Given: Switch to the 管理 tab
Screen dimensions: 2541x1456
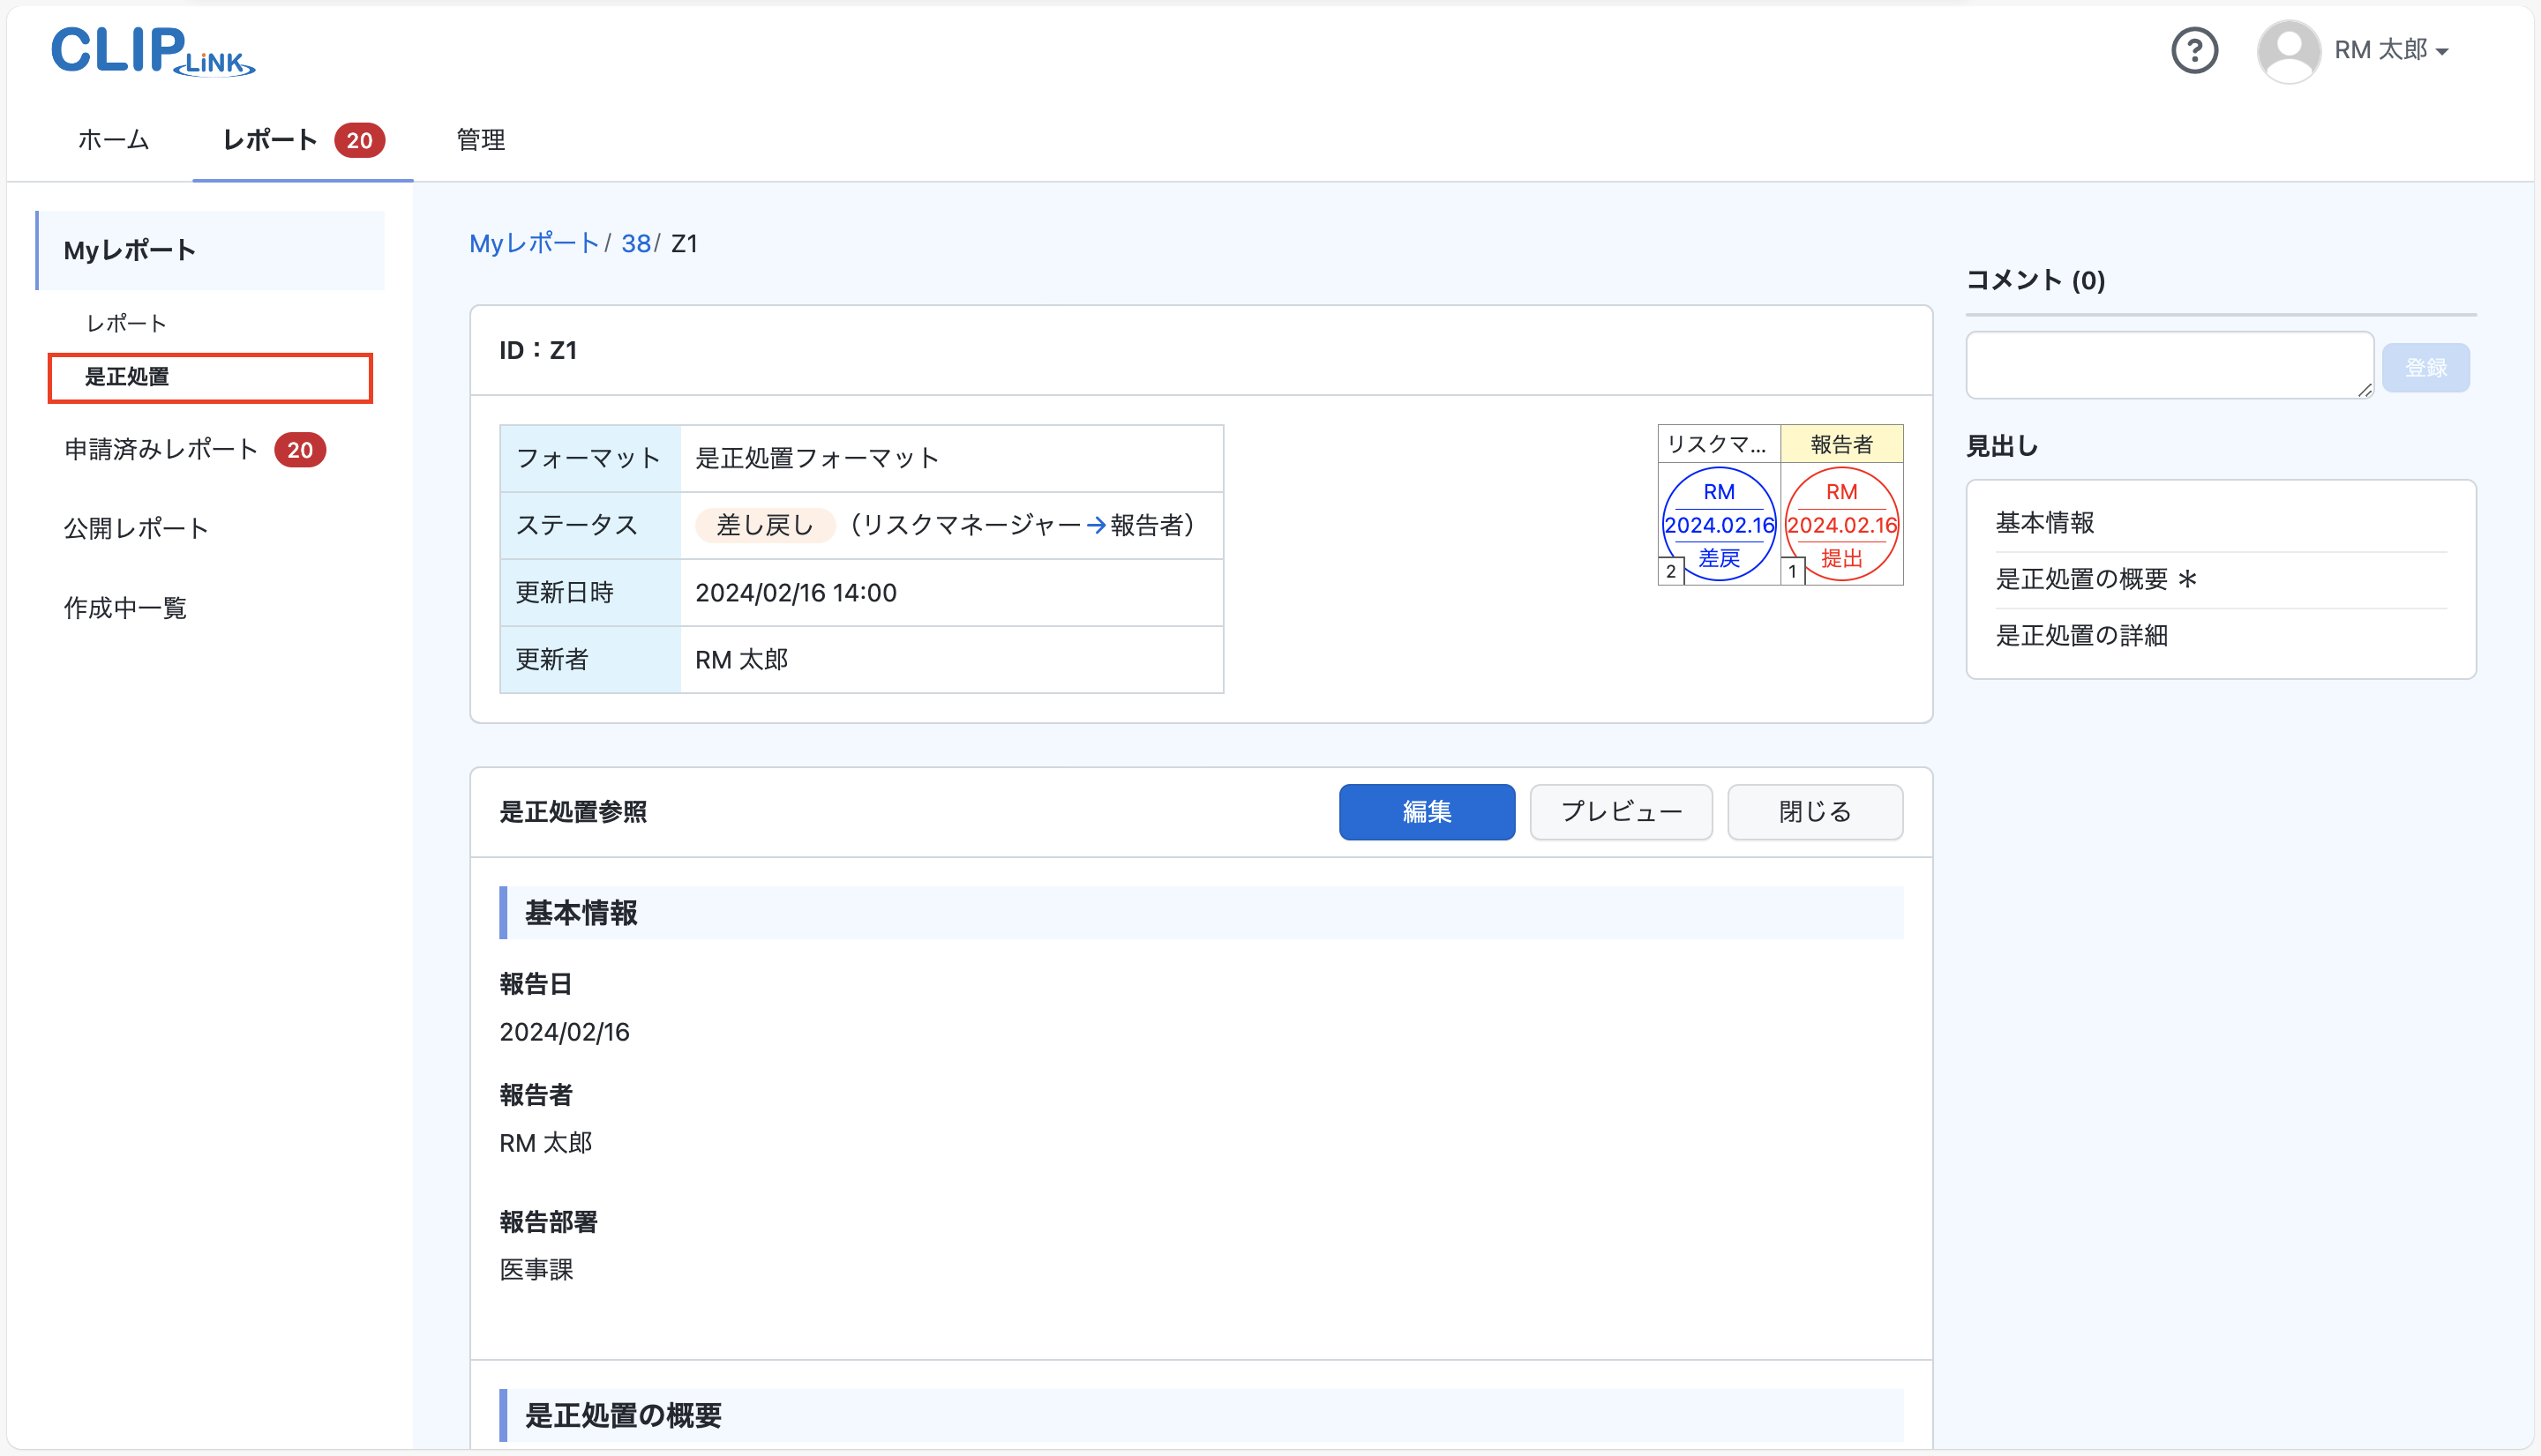Looking at the screenshot, I should 478,140.
